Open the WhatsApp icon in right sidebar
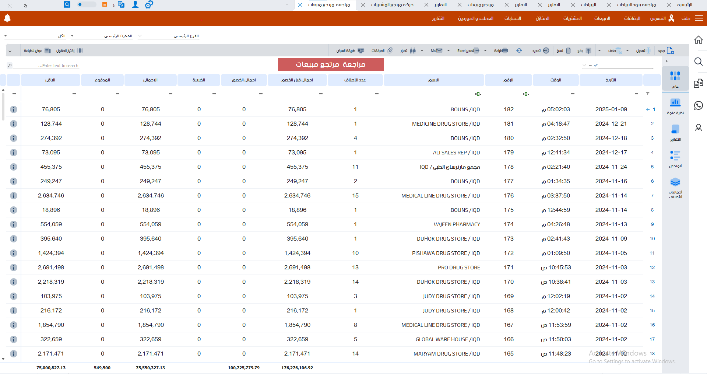Image resolution: width=707 pixels, height=374 pixels. tap(698, 105)
